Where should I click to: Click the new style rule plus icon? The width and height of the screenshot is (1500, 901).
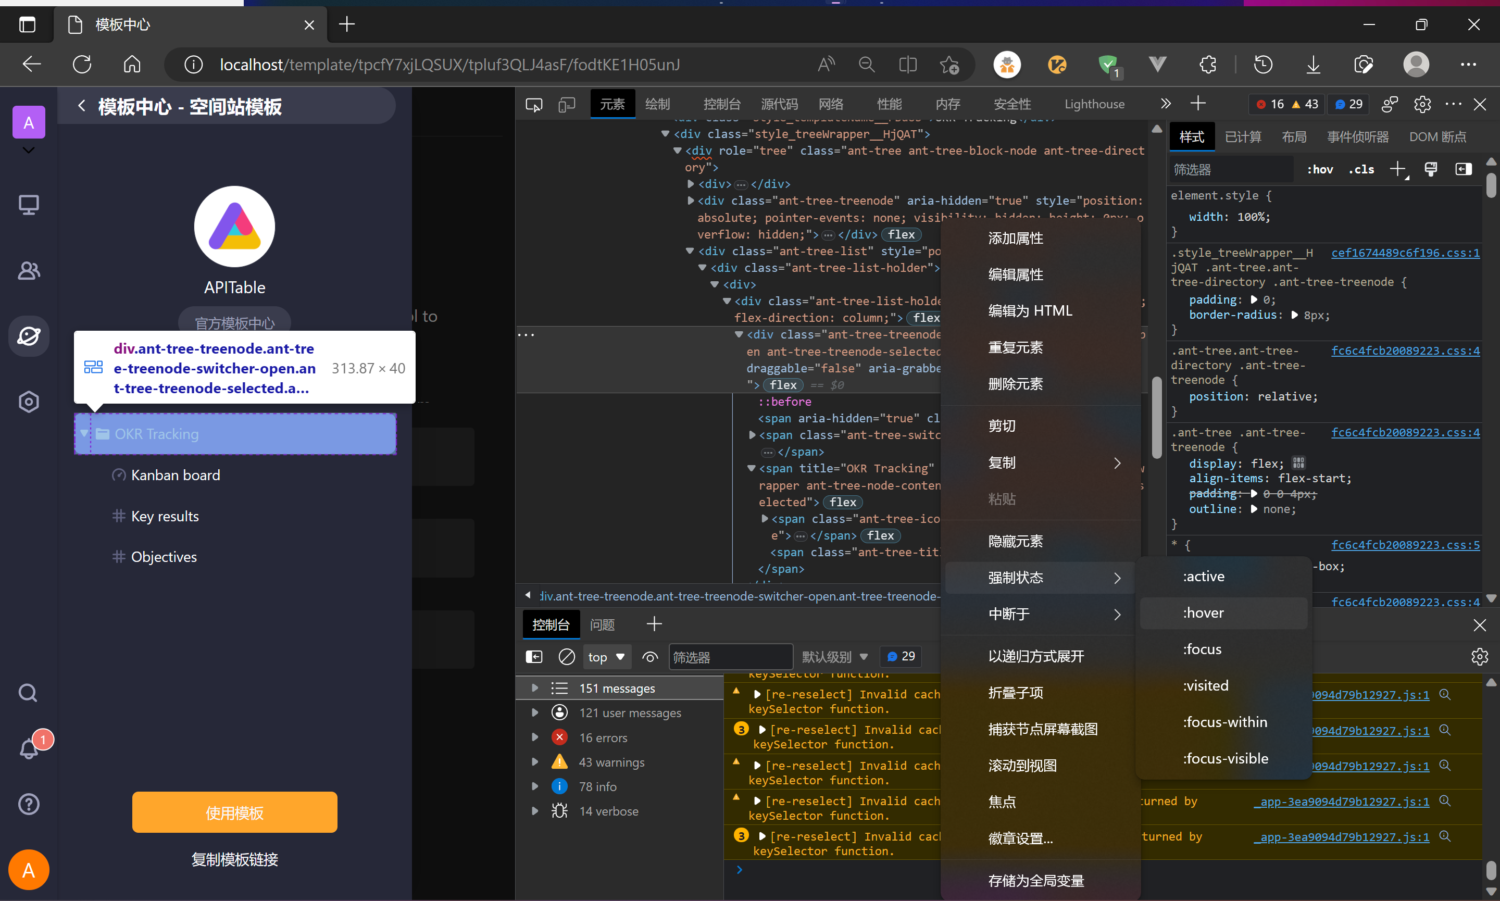pyautogui.click(x=1397, y=169)
